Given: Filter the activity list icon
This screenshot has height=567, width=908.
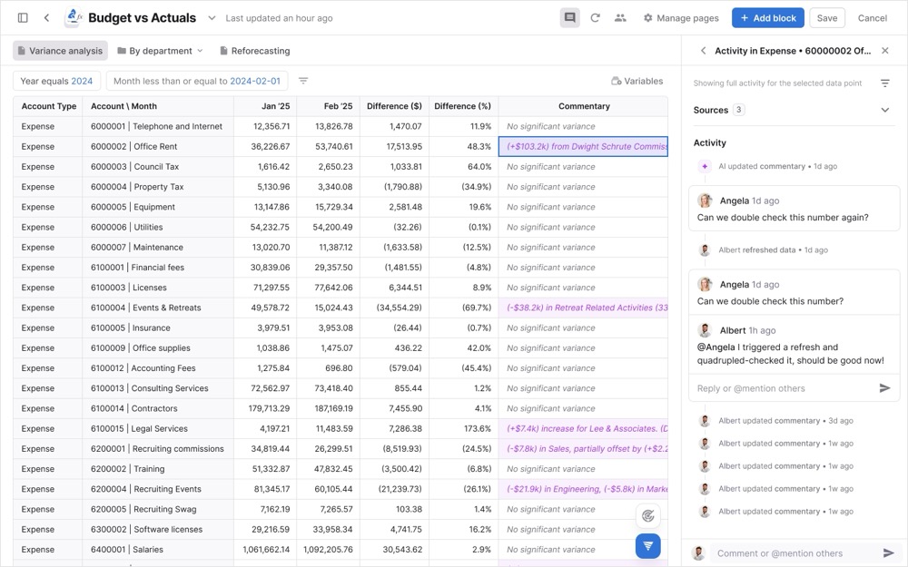Looking at the screenshot, I should (x=884, y=83).
